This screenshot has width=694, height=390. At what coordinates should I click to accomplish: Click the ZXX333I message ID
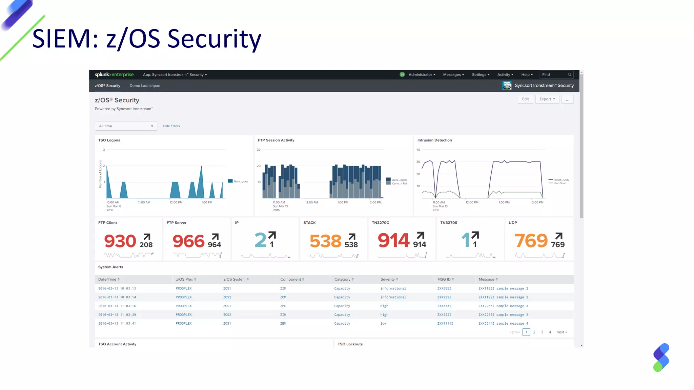tap(444, 306)
